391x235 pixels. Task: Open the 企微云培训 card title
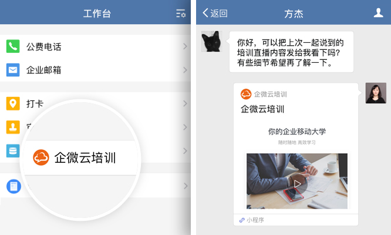point(262,109)
